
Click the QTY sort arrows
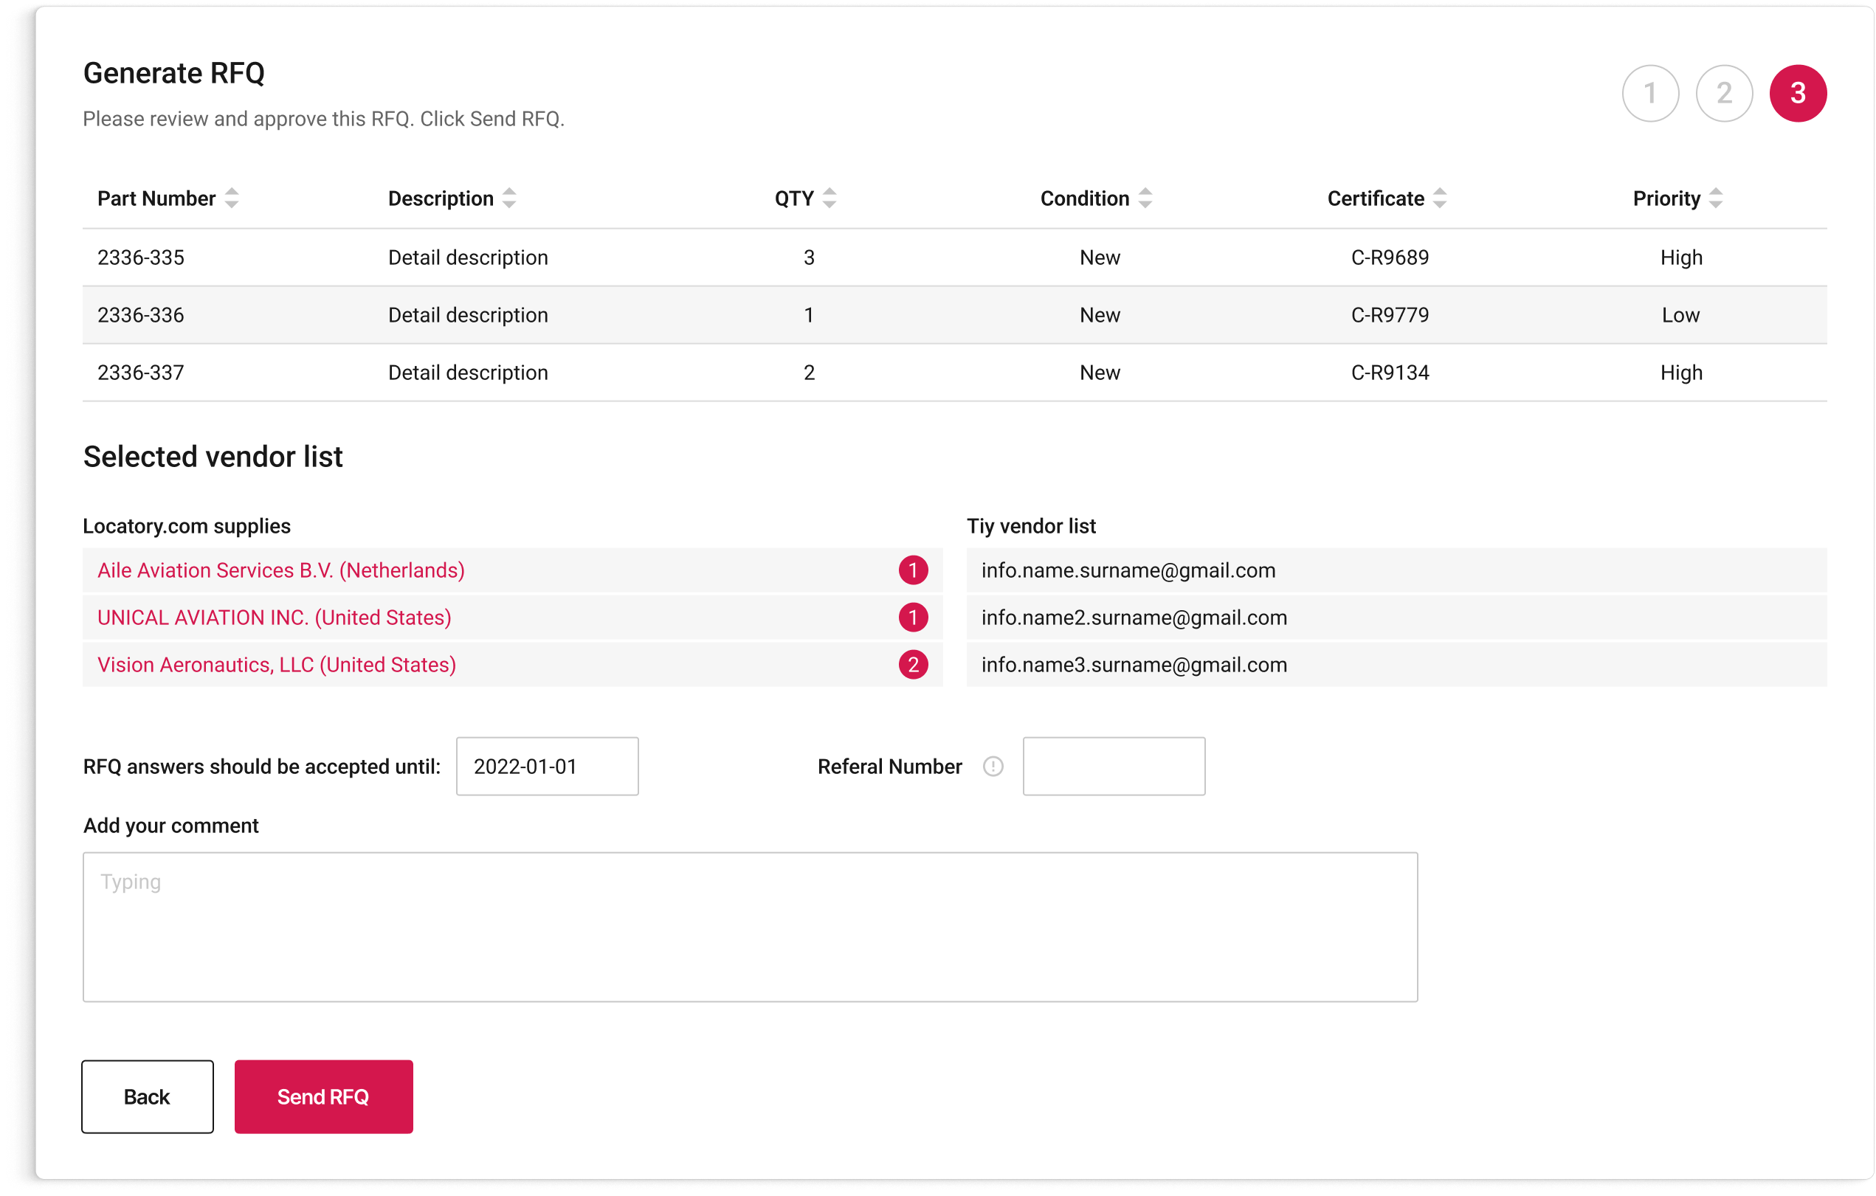click(829, 198)
